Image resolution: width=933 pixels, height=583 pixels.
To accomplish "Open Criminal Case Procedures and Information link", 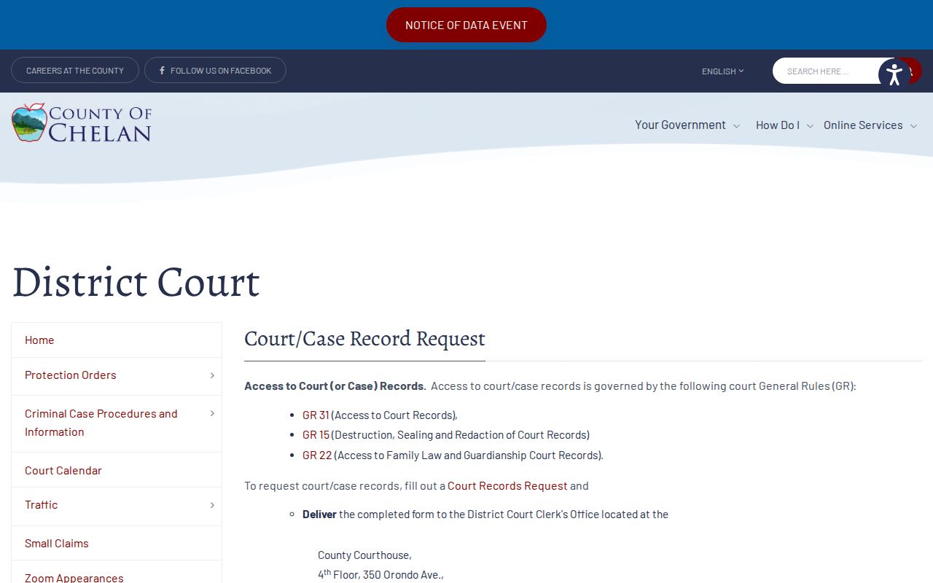I will coord(101,423).
